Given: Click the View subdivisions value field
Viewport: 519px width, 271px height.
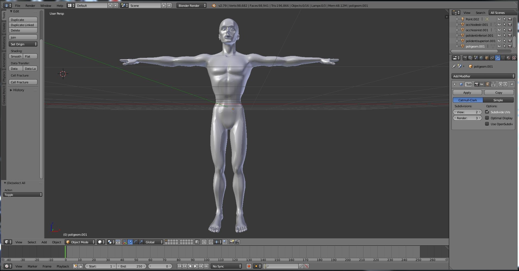Looking at the screenshot, I should pos(467,112).
